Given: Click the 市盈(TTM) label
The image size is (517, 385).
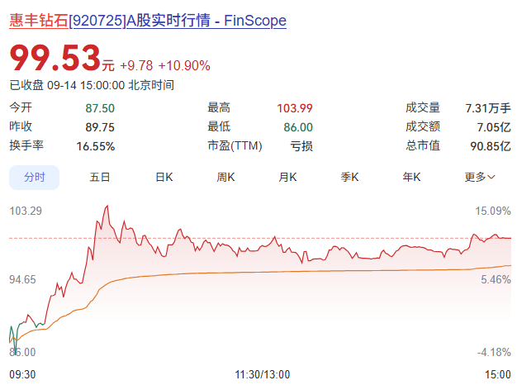Looking at the screenshot, I should tap(235, 145).
